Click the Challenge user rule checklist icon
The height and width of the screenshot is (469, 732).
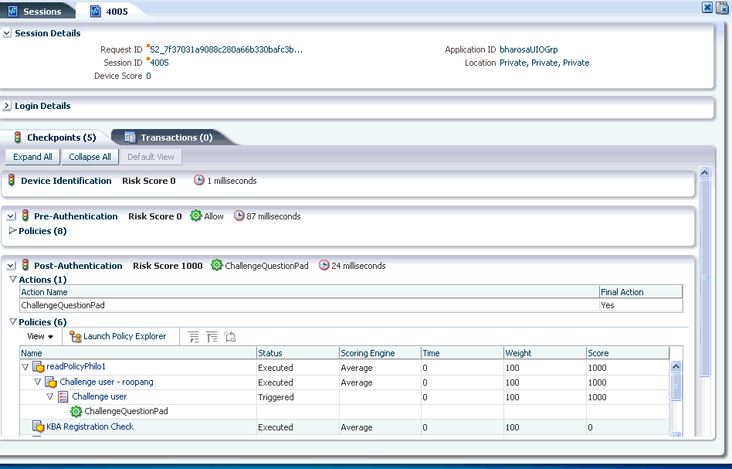pos(63,397)
